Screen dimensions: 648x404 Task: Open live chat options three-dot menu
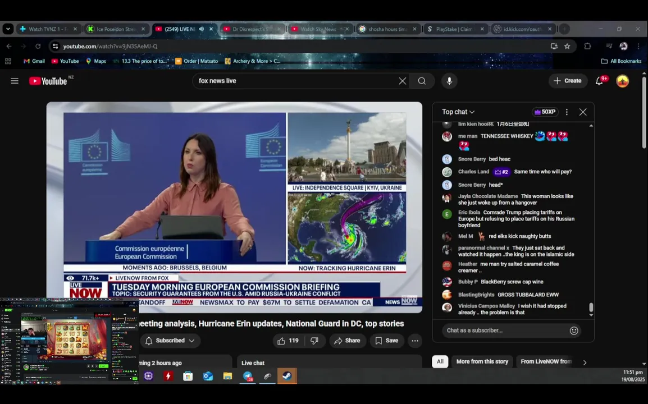coord(567,112)
